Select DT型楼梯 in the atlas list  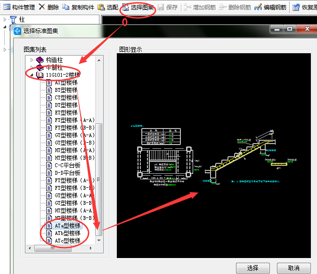click(66, 105)
